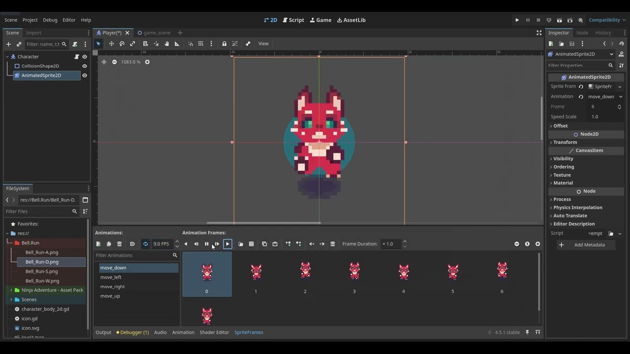Select the Select Mode arrow tool
This screenshot has width=630, height=354.
[x=98, y=44]
